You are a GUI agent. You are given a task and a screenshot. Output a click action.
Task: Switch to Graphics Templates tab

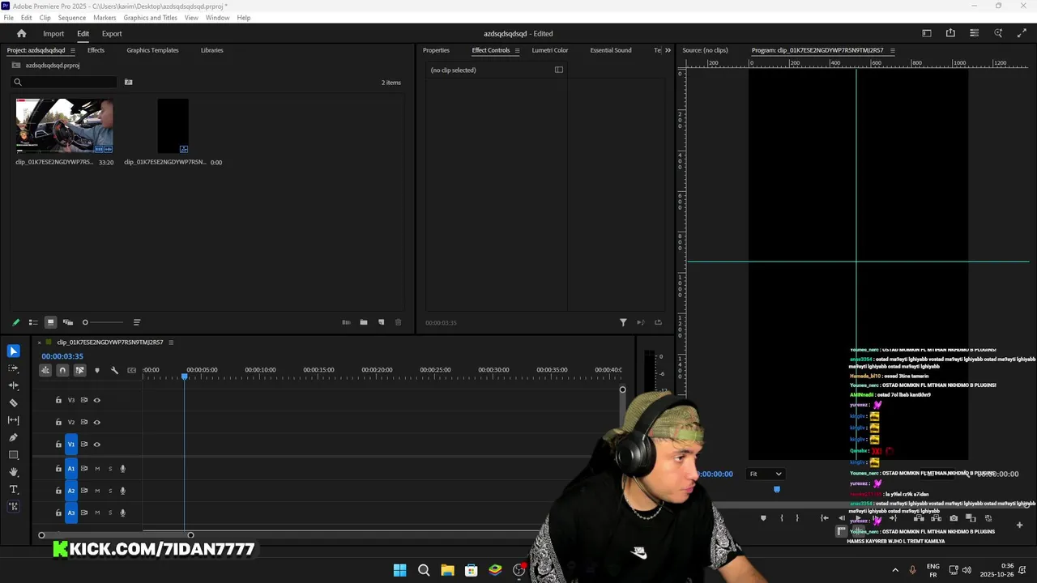point(152,50)
